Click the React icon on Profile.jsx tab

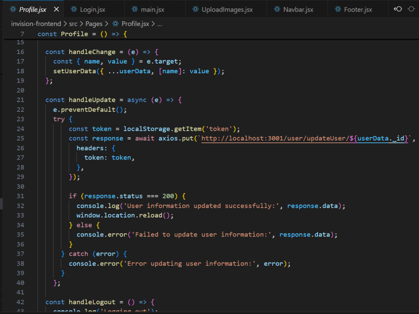click(x=13, y=9)
